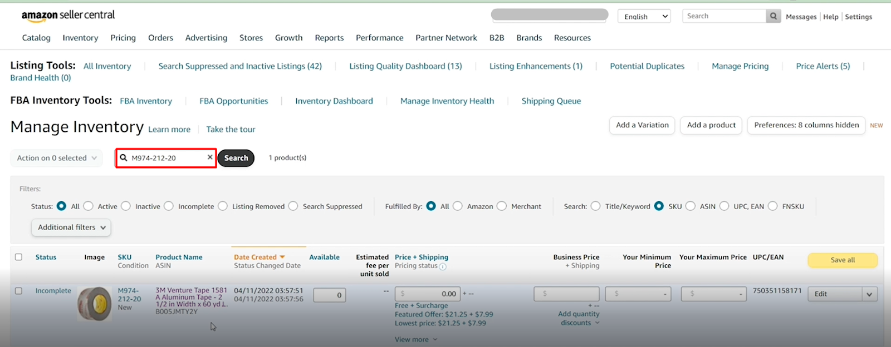Open the Performance menu
891x347 pixels.
(x=380, y=38)
